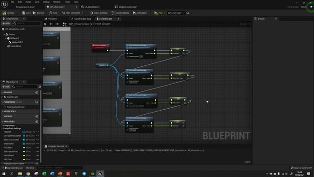This screenshot has width=314, height=177.
Task: Add a new graph via Graphs plus icon
Action: tap(37, 92)
